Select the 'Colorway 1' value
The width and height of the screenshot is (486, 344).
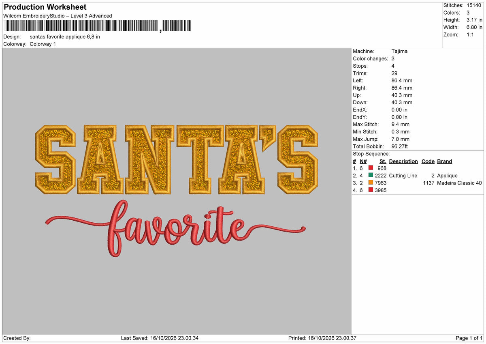click(43, 44)
